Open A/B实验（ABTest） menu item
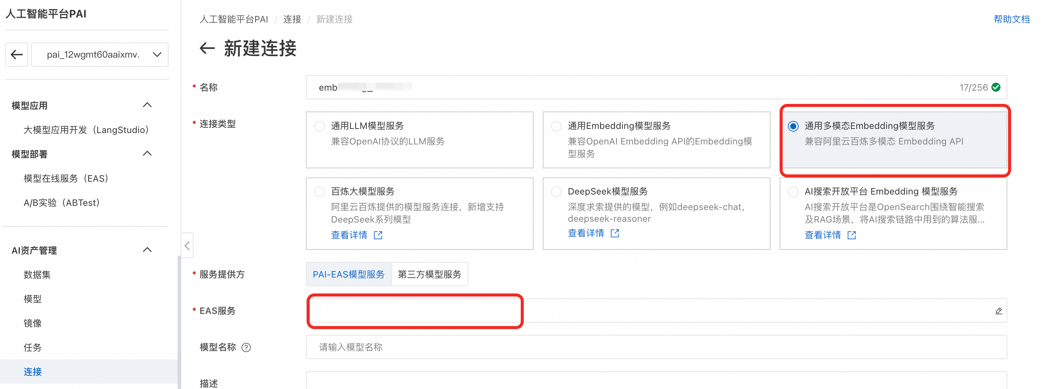This screenshot has height=389, width=1043. point(61,202)
